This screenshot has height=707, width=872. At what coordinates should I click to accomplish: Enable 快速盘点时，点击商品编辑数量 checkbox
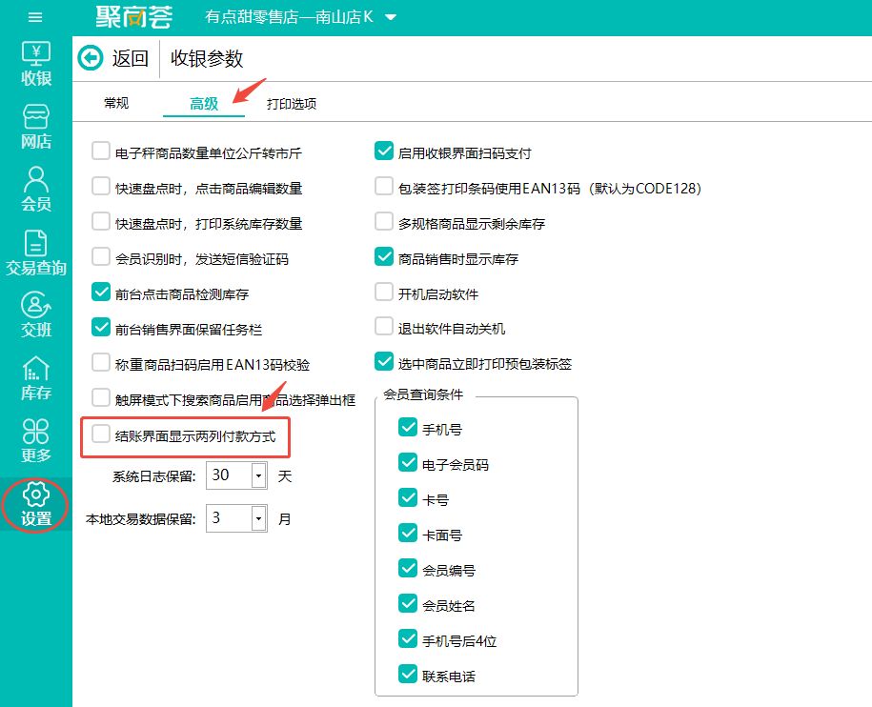(x=101, y=186)
